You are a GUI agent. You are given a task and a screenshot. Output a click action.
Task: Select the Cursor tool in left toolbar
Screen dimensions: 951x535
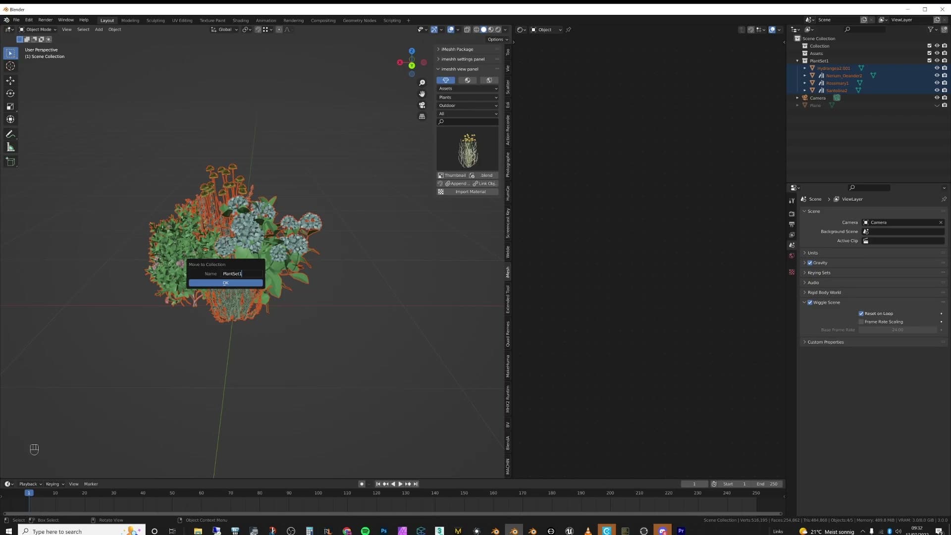tap(10, 66)
